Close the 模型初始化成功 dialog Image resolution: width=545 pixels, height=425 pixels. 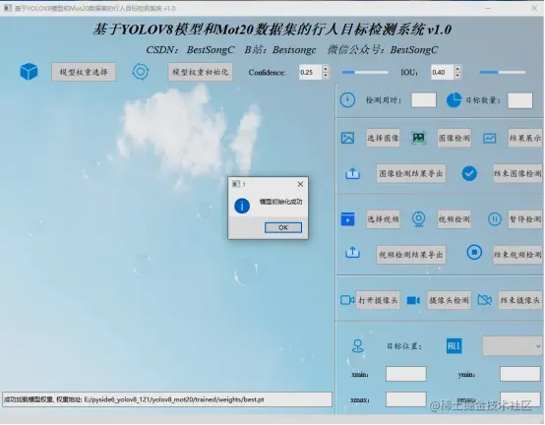click(x=300, y=184)
